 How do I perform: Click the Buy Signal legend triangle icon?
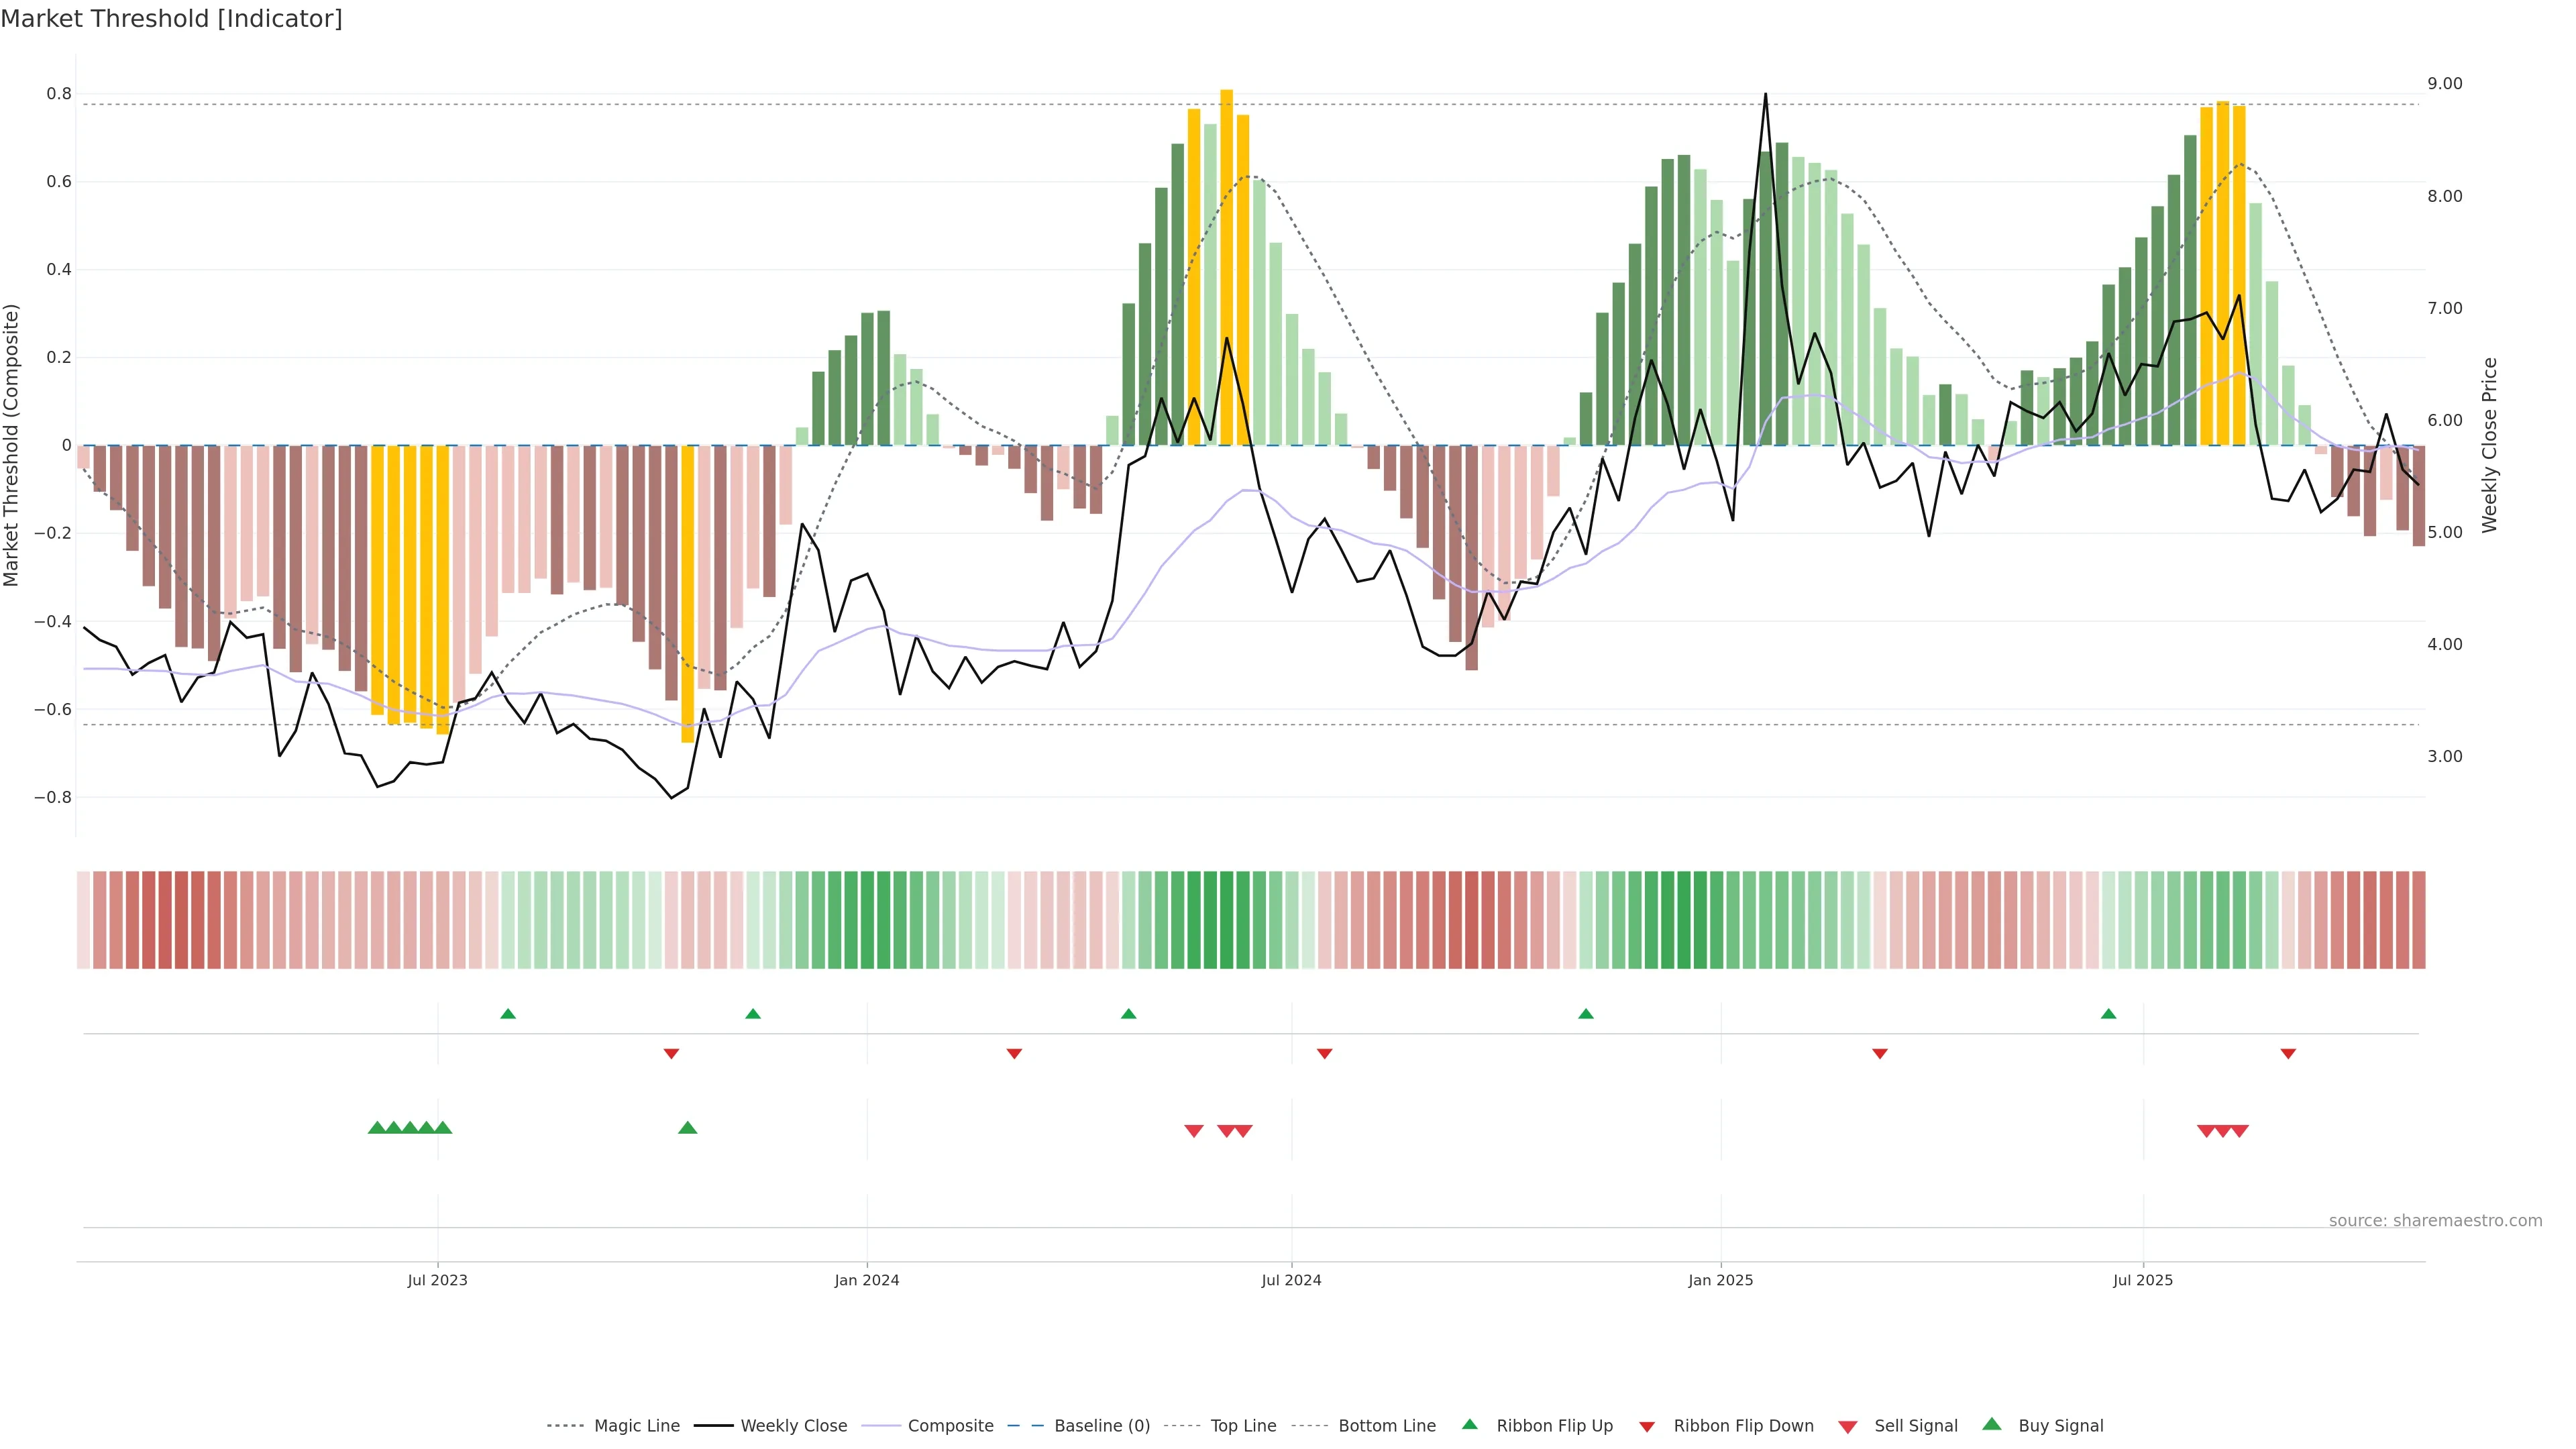(1991, 1424)
